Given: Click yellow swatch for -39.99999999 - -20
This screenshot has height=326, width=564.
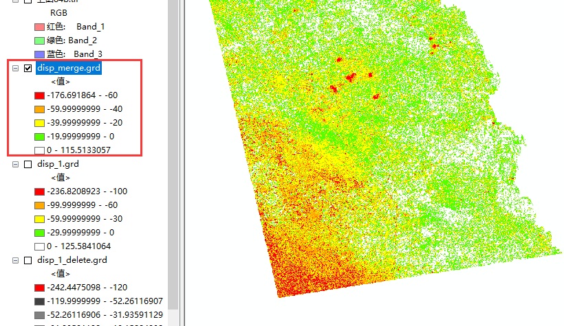Looking at the screenshot, I should (x=40, y=123).
